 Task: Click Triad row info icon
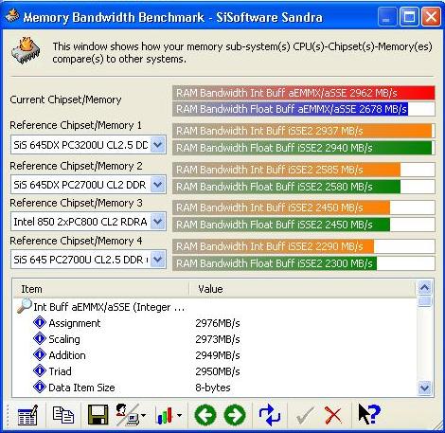(40, 370)
